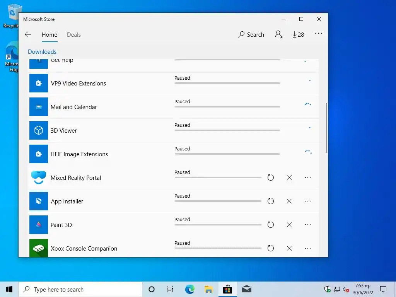Go back with the arrow button
396x297 pixels.
point(28,34)
